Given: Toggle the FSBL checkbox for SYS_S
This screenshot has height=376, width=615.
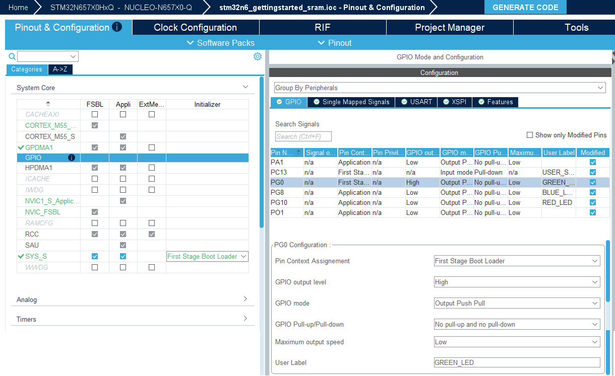Looking at the screenshot, I should tap(95, 256).
